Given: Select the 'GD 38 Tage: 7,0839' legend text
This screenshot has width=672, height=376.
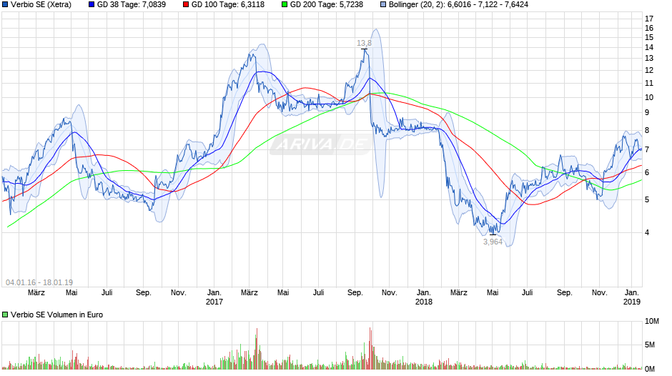Looking at the screenshot, I should click(x=131, y=5).
